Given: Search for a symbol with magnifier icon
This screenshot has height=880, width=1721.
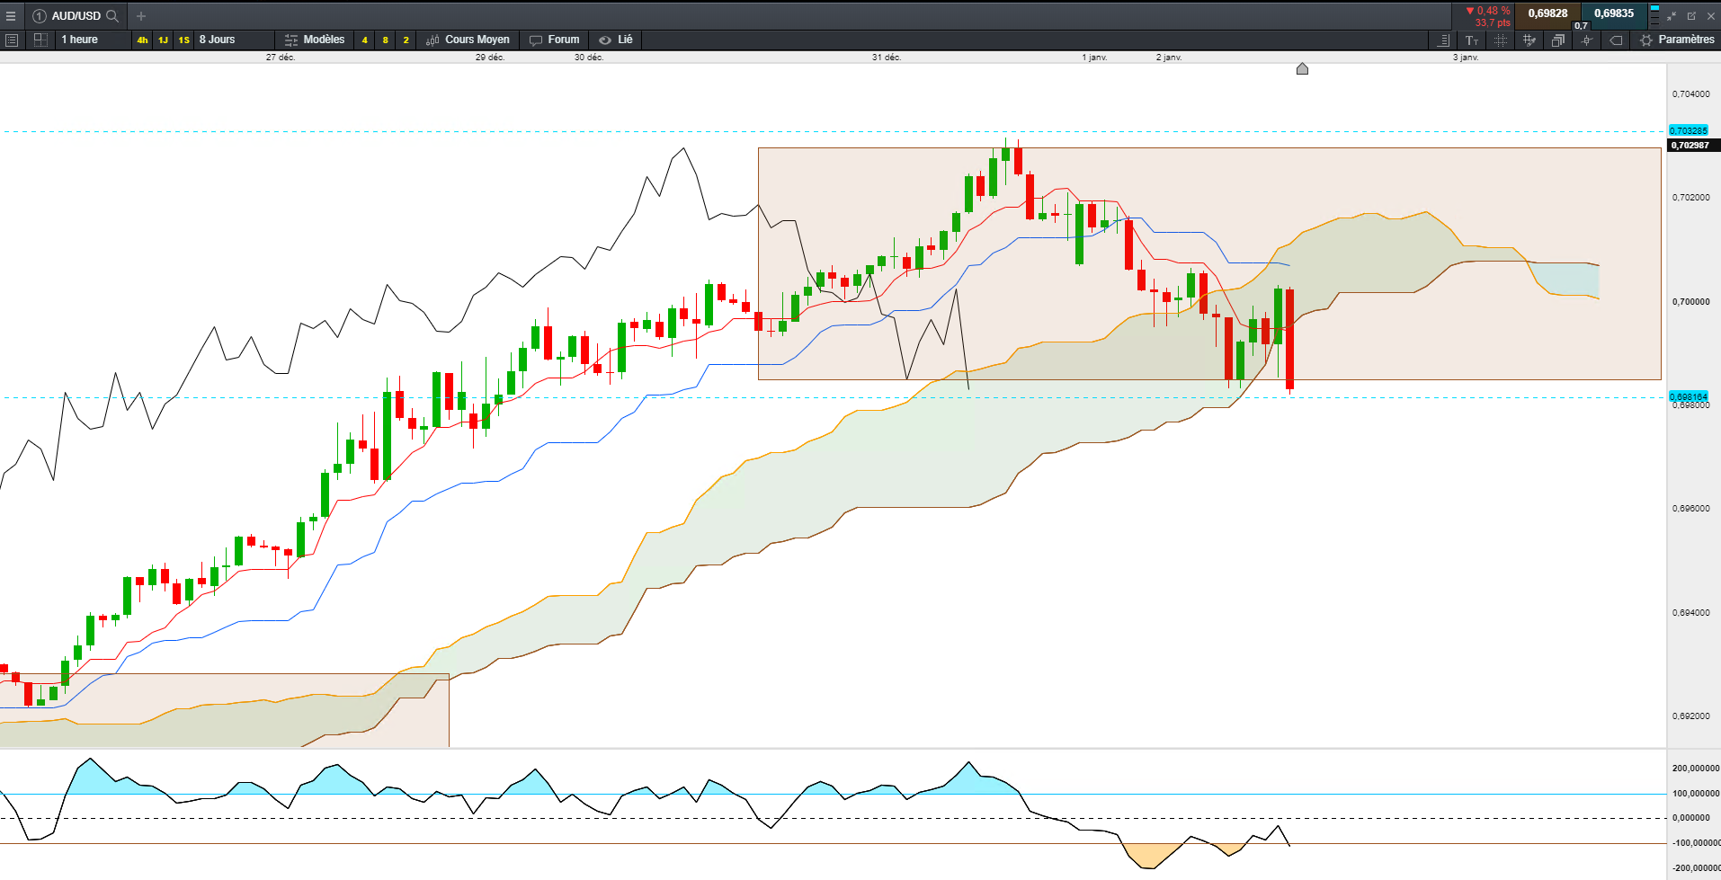Looking at the screenshot, I should coord(112,16).
